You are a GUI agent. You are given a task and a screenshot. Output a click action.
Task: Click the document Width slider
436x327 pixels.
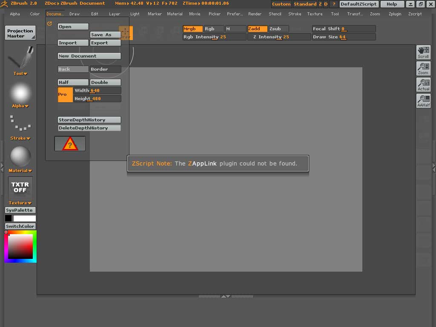[98, 90]
